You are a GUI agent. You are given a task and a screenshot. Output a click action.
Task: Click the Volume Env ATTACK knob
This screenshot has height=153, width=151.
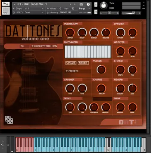(70, 33)
